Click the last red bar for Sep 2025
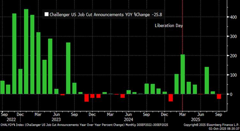The image size is (240, 131). point(219,96)
